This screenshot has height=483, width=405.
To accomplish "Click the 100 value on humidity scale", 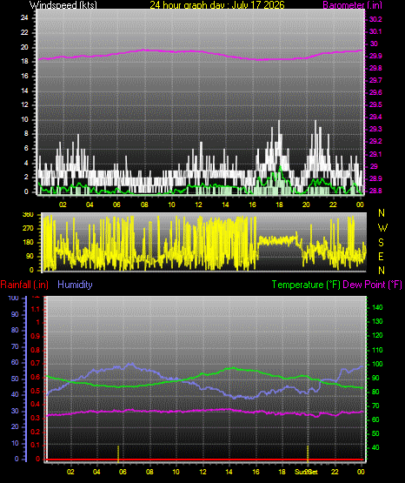I will (13, 298).
